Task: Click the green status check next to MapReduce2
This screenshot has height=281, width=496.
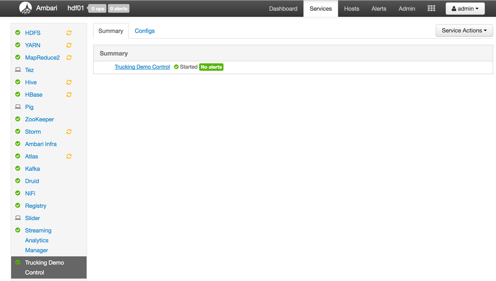Action: click(18, 57)
